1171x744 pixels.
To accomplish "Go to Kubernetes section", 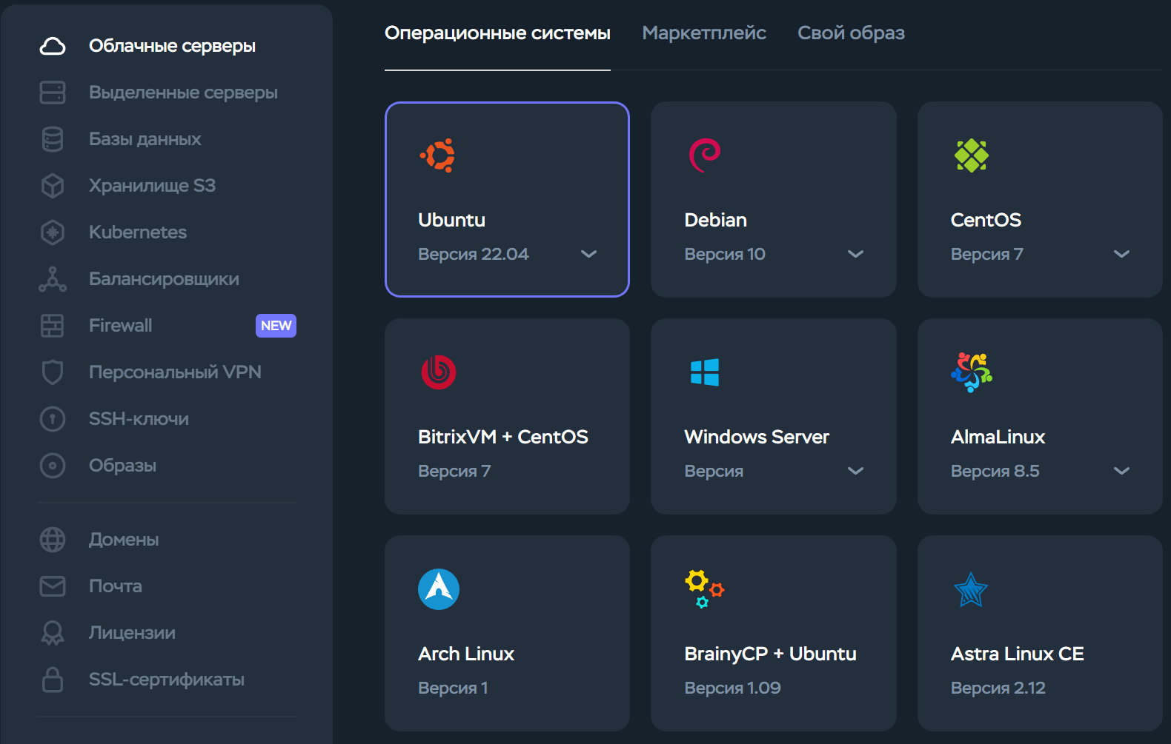I will (137, 232).
